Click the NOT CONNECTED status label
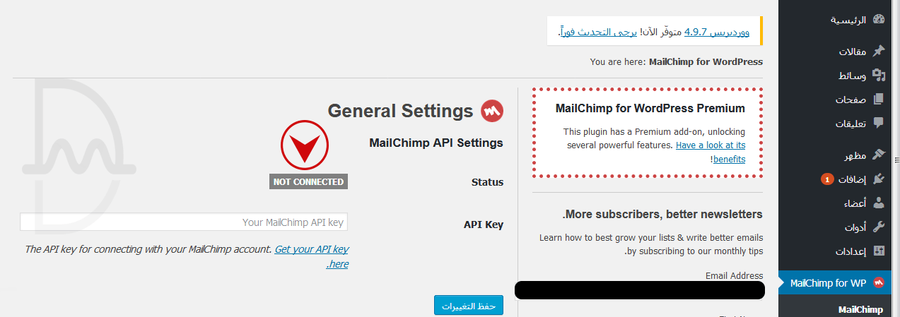Viewport: 900px width, 317px height. click(x=309, y=182)
